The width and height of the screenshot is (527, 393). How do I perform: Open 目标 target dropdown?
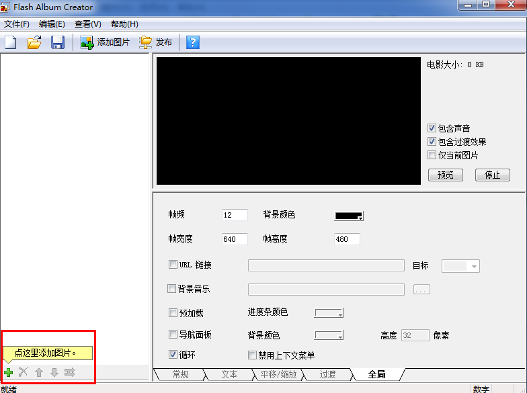pos(460,266)
